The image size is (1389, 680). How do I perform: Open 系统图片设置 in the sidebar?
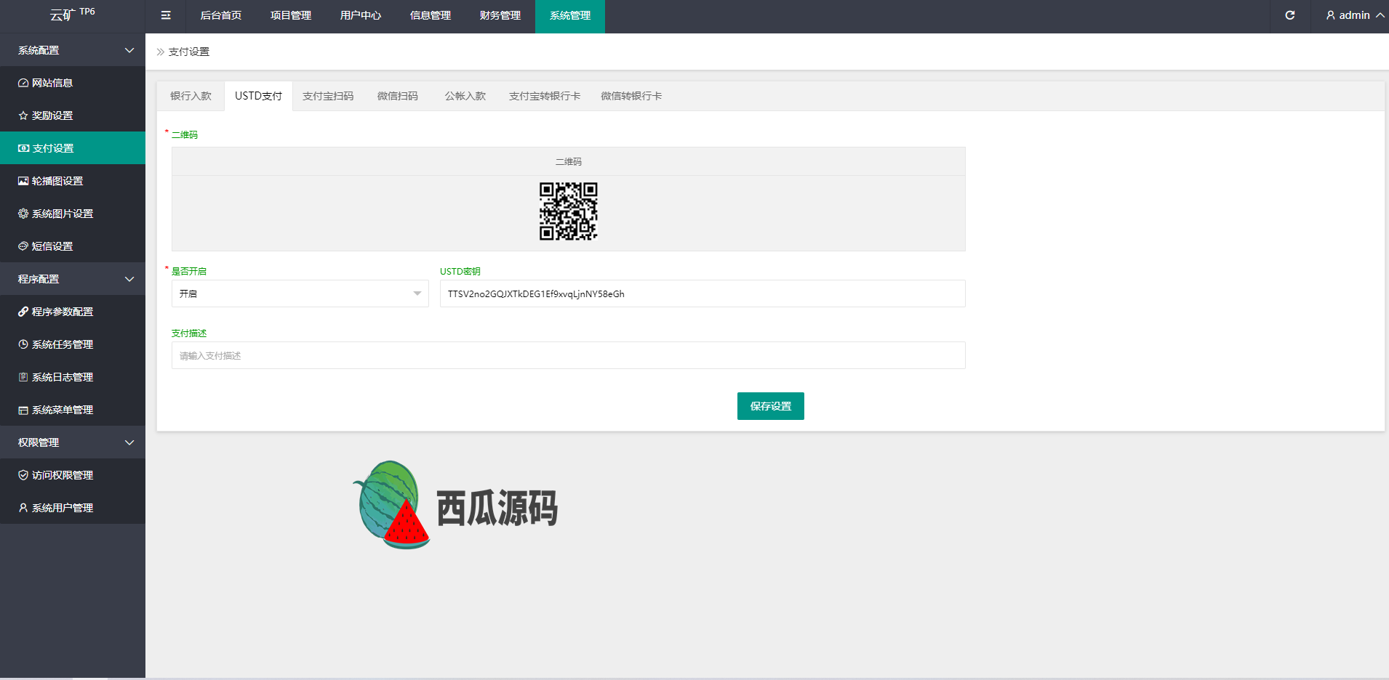[73, 214]
